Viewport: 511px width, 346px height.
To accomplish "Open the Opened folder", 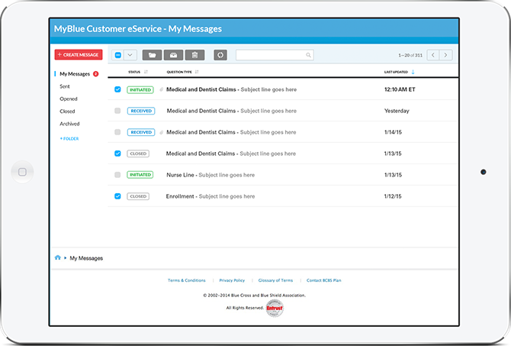I will tap(69, 99).
